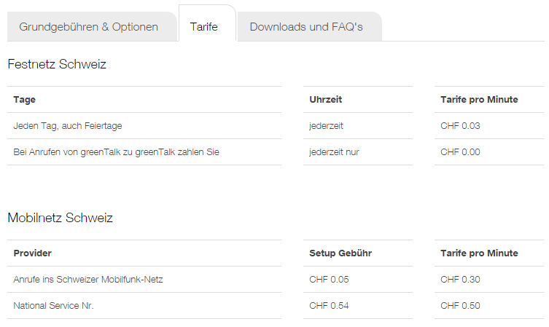Click the Mobilnetz Schweiz heading
Screen dimensions: 549x327
pyautogui.click(x=61, y=218)
